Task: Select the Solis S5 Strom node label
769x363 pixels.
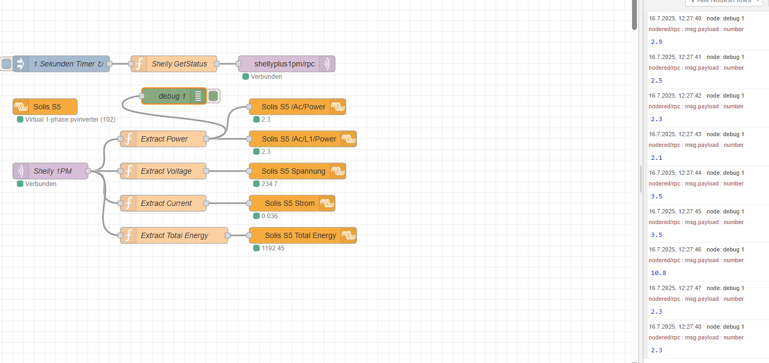Action: (290, 203)
